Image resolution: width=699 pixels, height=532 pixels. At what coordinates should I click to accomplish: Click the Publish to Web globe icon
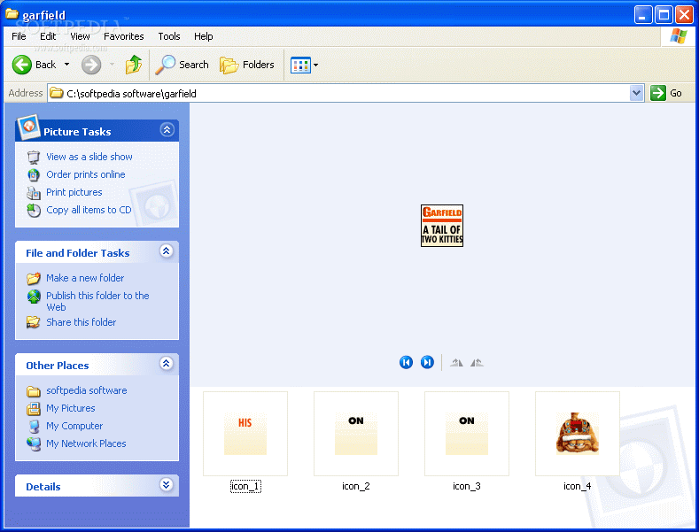[x=34, y=297]
